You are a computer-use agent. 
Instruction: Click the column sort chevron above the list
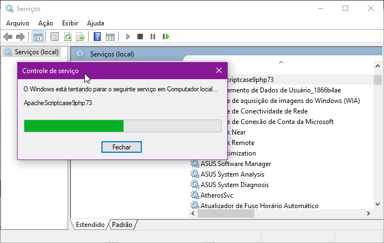(x=281, y=62)
